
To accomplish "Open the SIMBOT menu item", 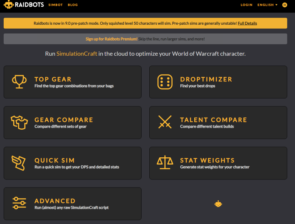I will pyautogui.click(x=56, y=5).
